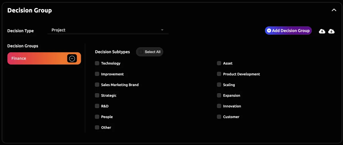The image size is (343, 145).
Task: Tick the Sales Marketing Brand checkbox
Action: (x=97, y=85)
